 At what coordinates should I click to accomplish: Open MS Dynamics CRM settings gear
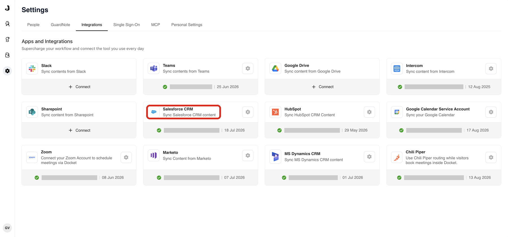pyautogui.click(x=369, y=157)
